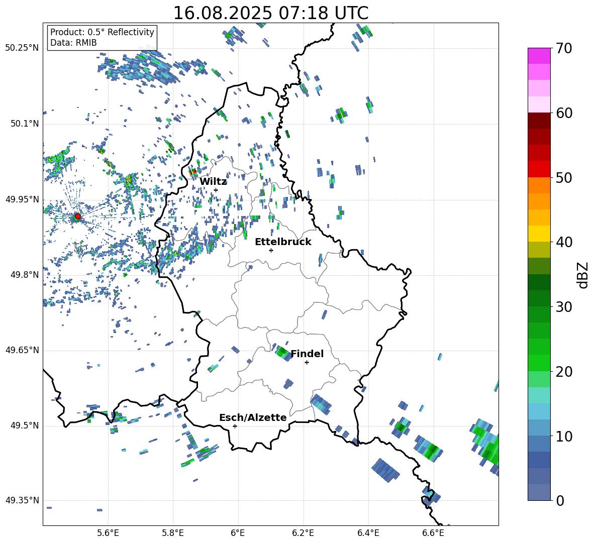Click the colorbar tick label 20
Image resolution: width=595 pixels, height=543 pixels.
564,371
